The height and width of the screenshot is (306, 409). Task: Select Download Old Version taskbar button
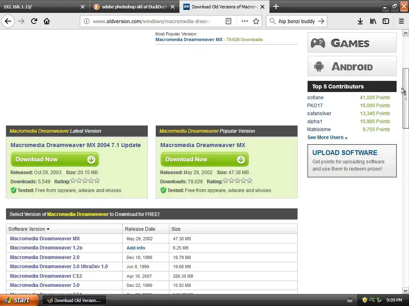(74, 300)
